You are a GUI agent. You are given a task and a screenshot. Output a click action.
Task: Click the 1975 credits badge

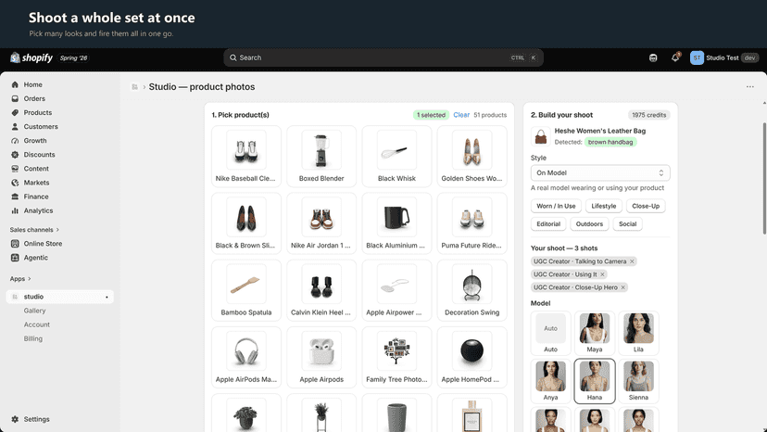tap(648, 115)
